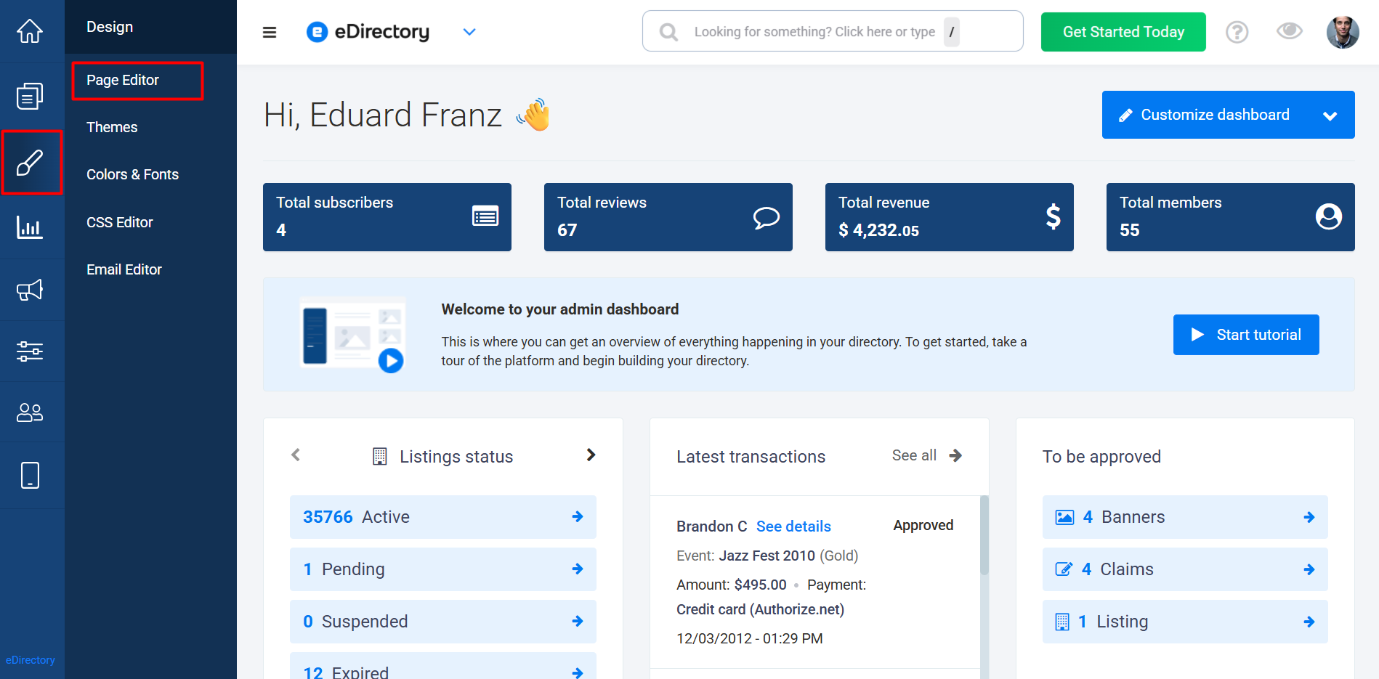
Task: Open See details link for Brandon C
Action: [x=793, y=526]
